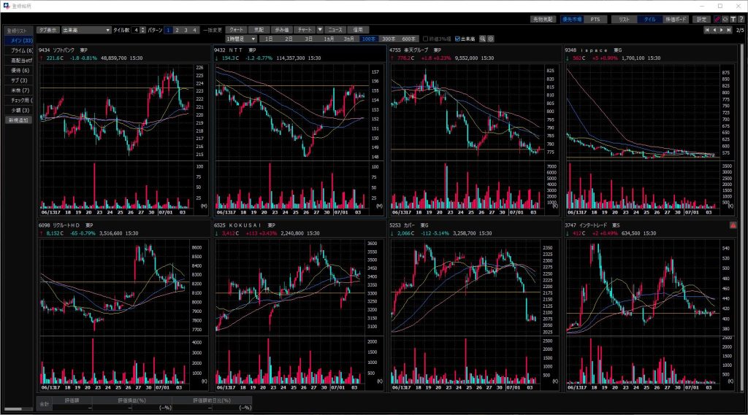Jump to the first page arrow
The height and width of the screenshot is (415, 748).
[x=707, y=30]
